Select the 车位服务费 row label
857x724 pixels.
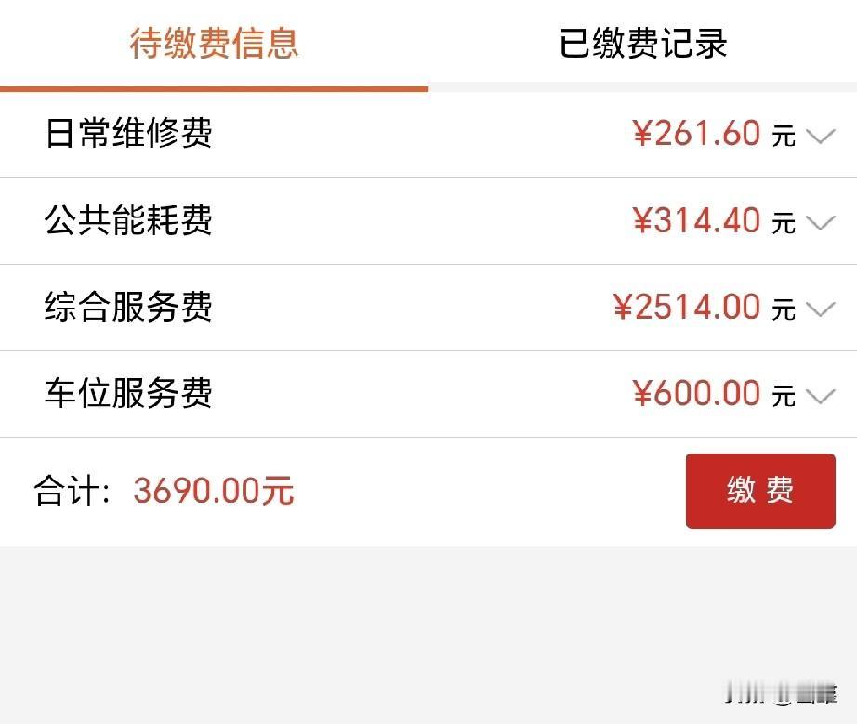pos(127,394)
